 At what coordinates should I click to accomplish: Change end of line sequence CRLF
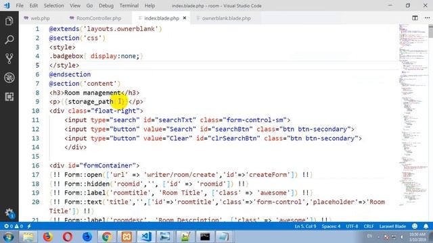pyautogui.click(x=369, y=226)
